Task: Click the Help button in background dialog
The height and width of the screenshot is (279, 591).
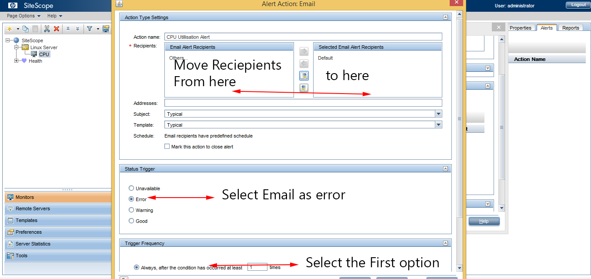Action: pos(484,221)
